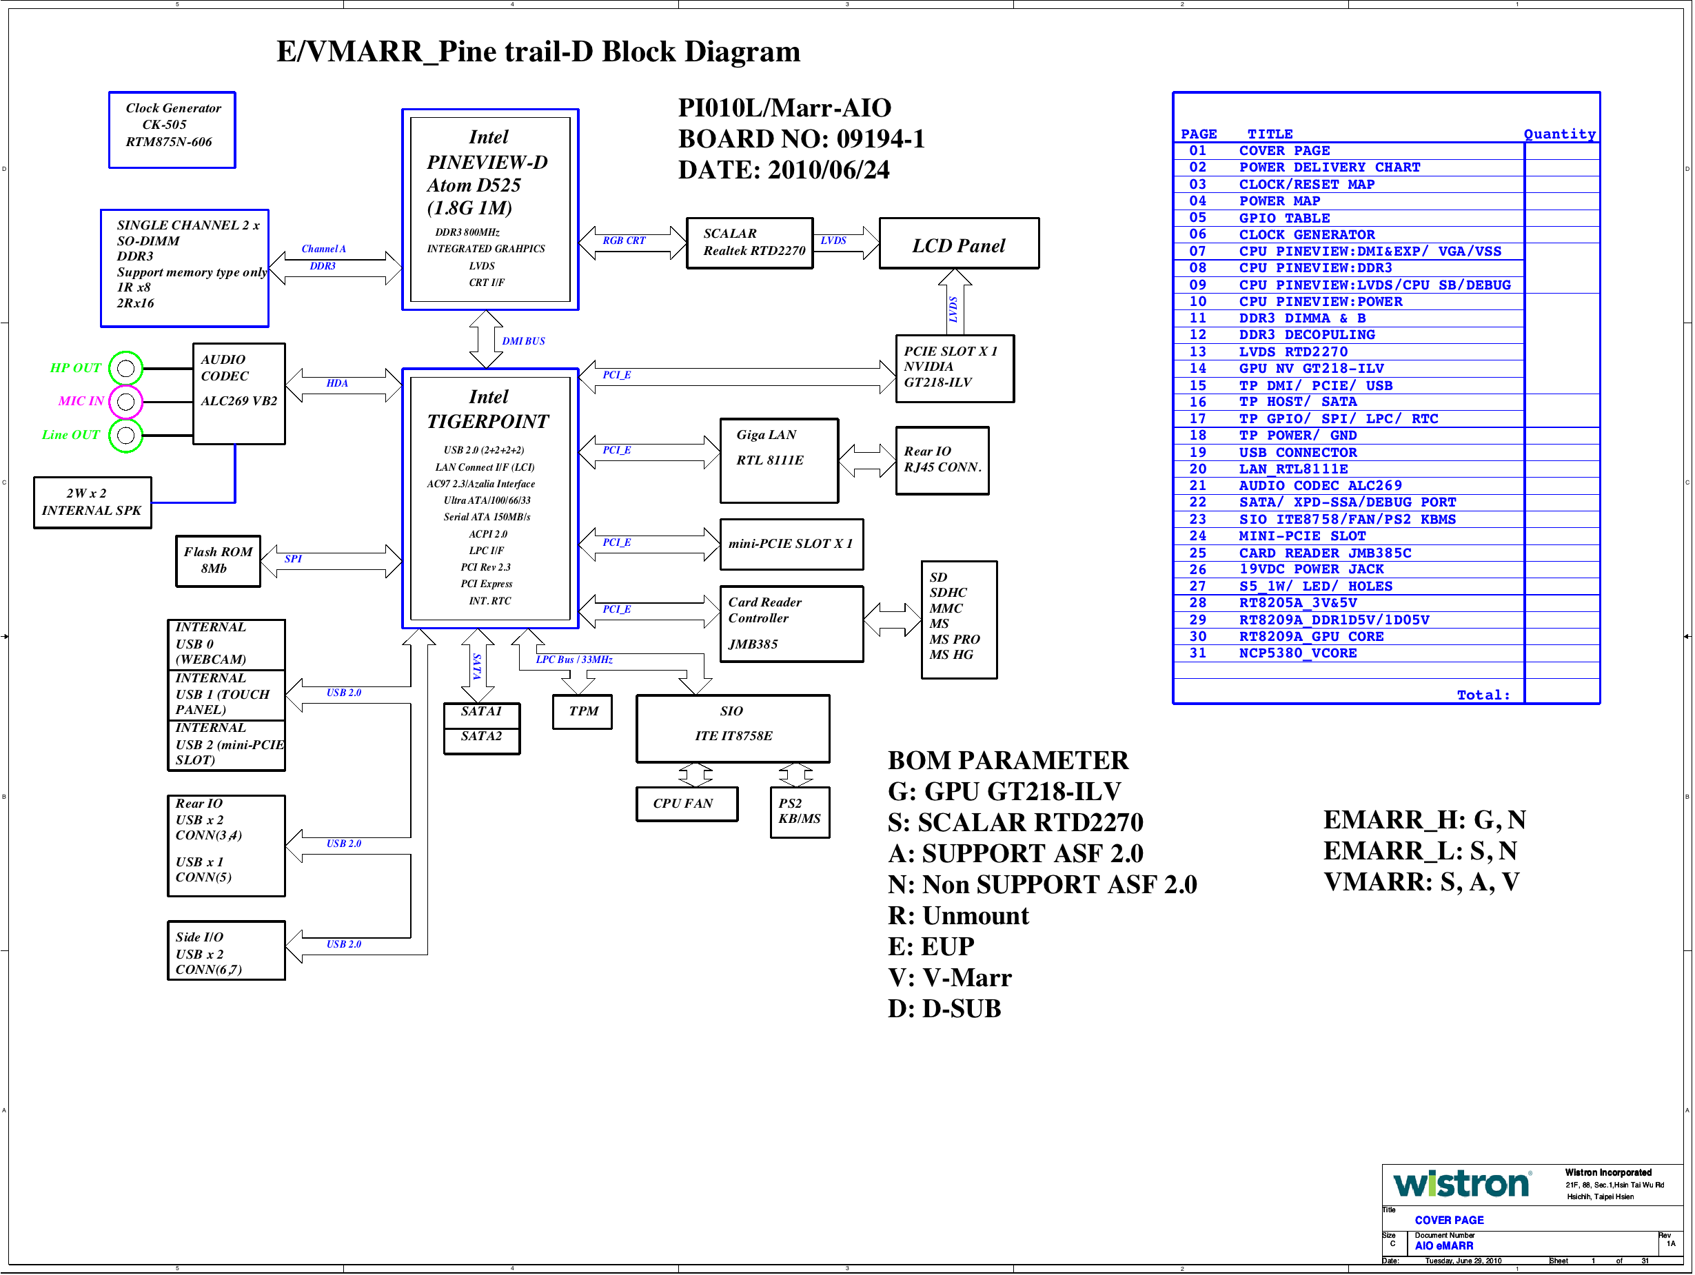Select the SATA1 box
The image size is (1695, 1275).
click(x=482, y=715)
